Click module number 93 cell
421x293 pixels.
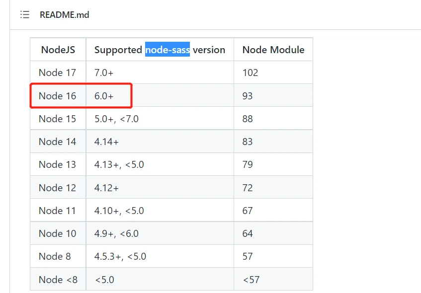click(x=273, y=96)
